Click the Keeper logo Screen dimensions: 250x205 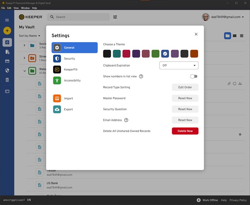click(31, 17)
